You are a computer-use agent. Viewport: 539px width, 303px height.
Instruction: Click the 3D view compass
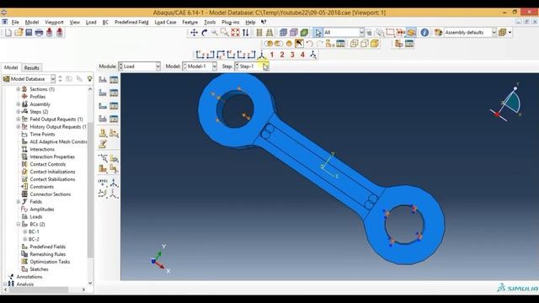click(x=506, y=103)
